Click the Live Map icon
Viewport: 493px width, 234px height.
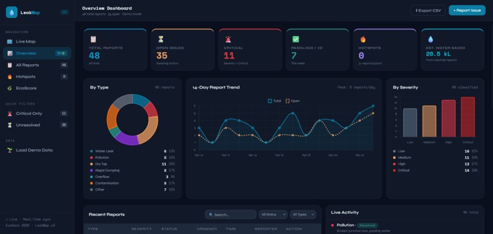pyautogui.click(x=10, y=42)
